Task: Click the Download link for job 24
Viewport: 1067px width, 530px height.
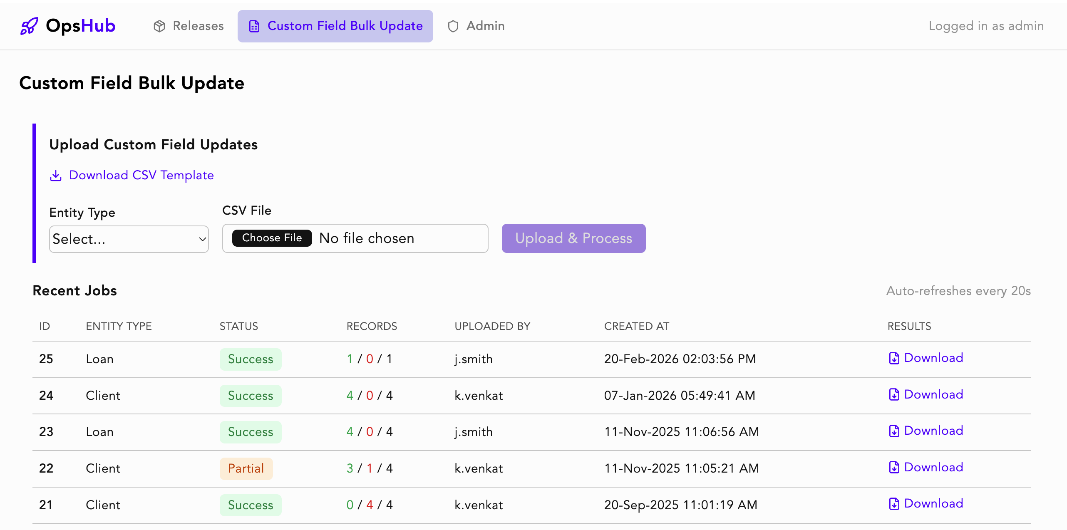Action: 934,394
